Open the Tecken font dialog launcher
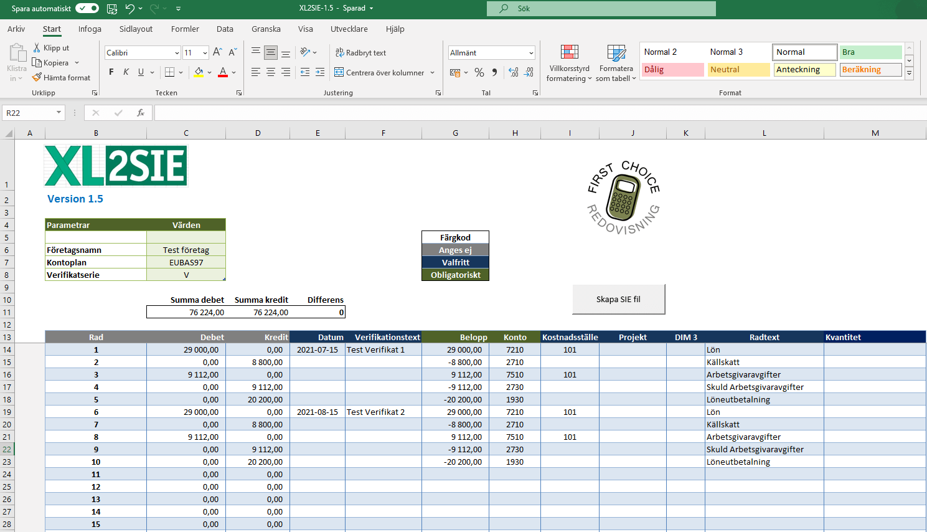 (x=239, y=93)
